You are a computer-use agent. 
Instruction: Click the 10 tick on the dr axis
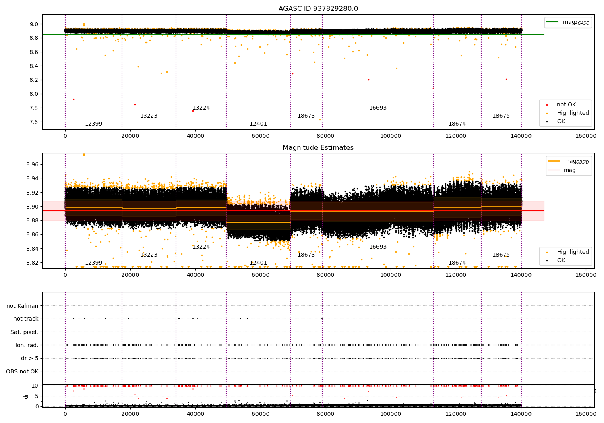[x=35, y=386]
